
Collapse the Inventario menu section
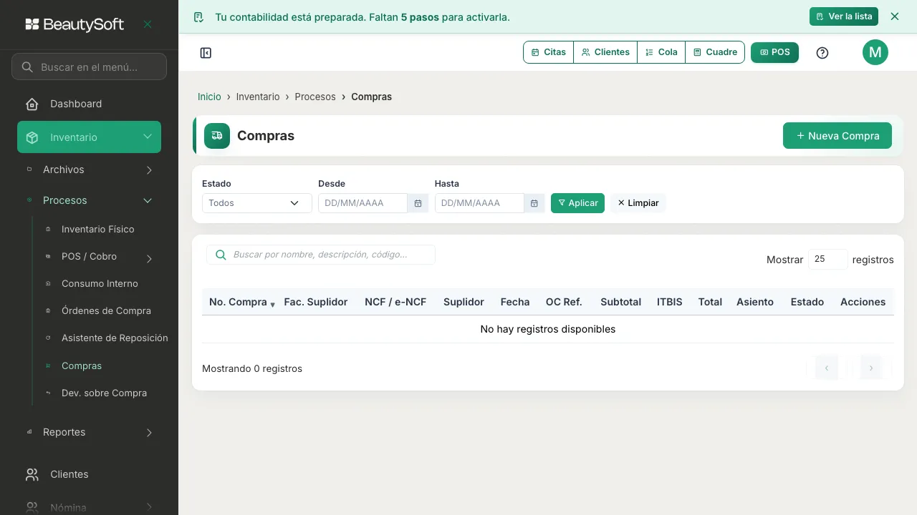pyautogui.click(x=89, y=137)
